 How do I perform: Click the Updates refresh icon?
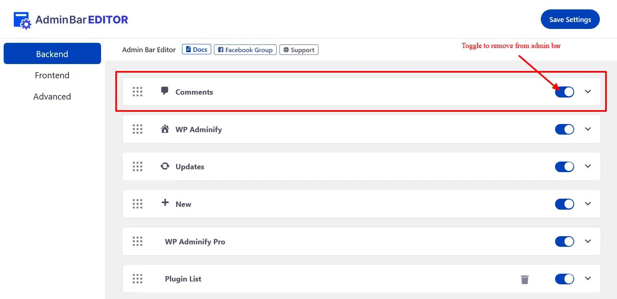(165, 166)
